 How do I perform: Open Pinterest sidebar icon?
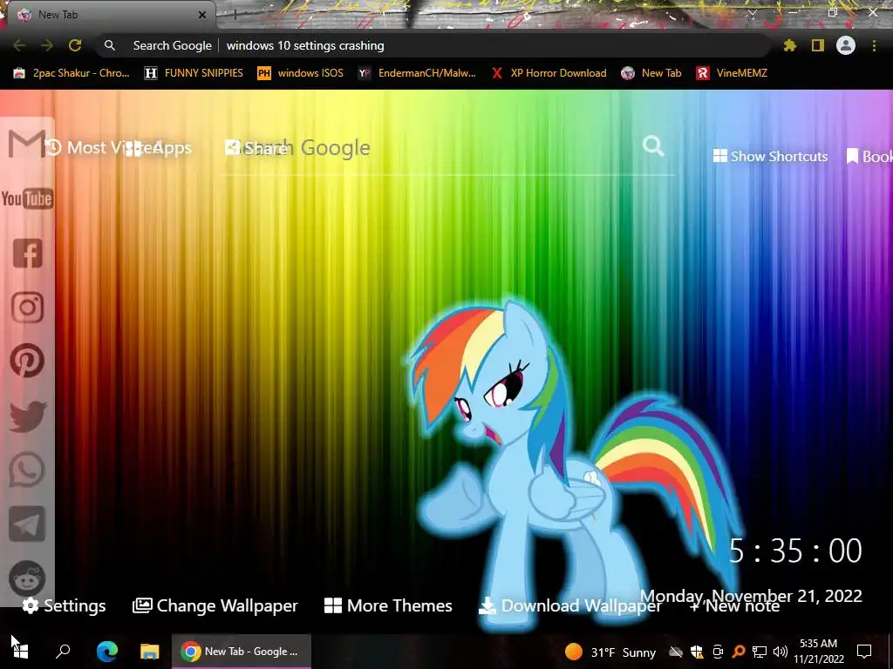(27, 360)
